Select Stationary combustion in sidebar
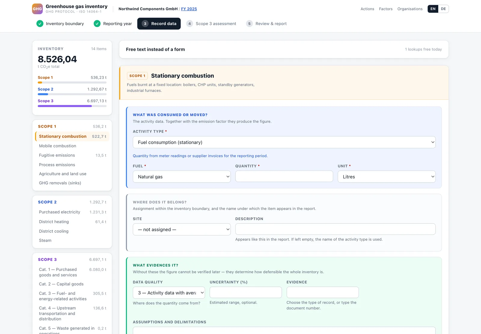The width and height of the screenshot is (481, 334). pyautogui.click(x=72, y=136)
